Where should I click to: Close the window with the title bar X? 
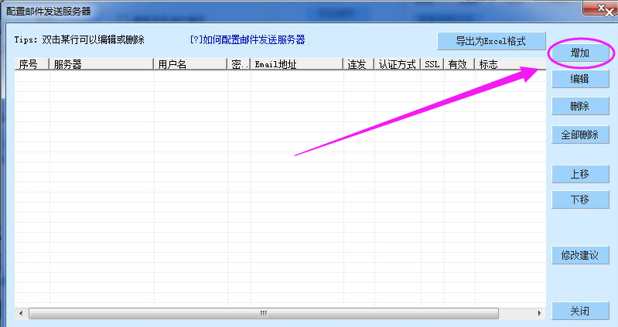pyautogui.click(x=600, y=9)
